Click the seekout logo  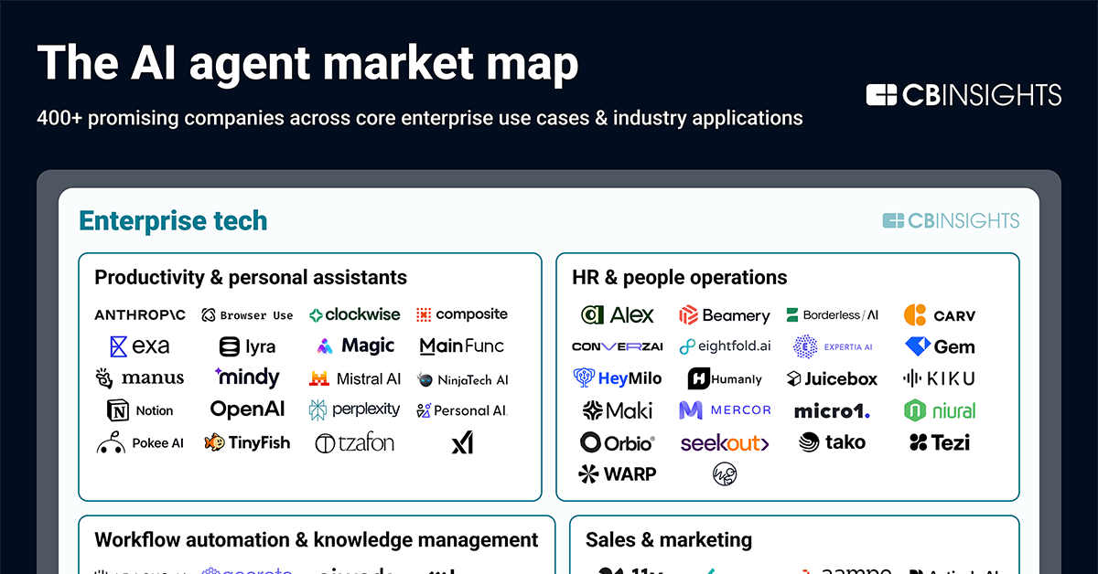pyautogui.click(x=726, y=441)
